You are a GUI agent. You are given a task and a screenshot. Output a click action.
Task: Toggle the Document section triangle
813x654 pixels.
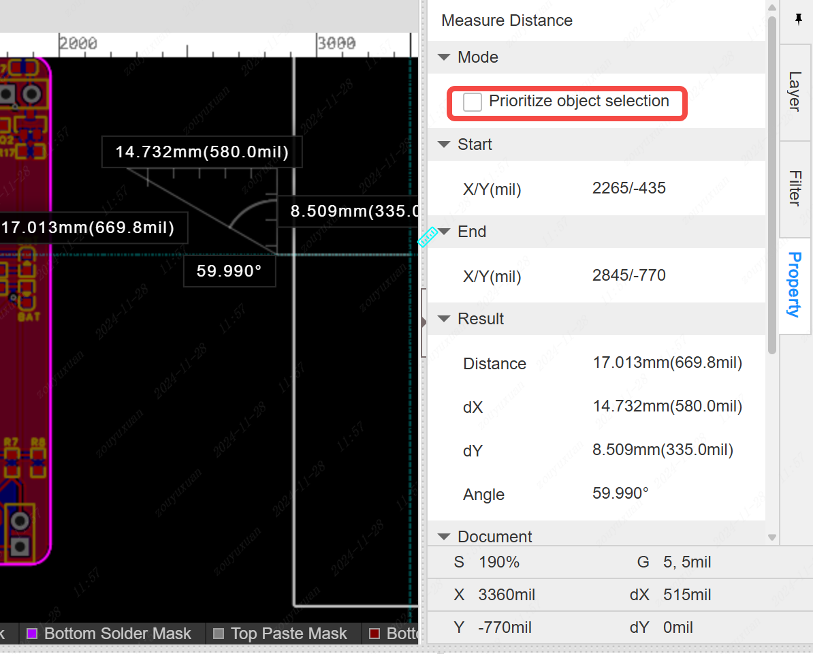pyautogui.click(x=445, y=537)
